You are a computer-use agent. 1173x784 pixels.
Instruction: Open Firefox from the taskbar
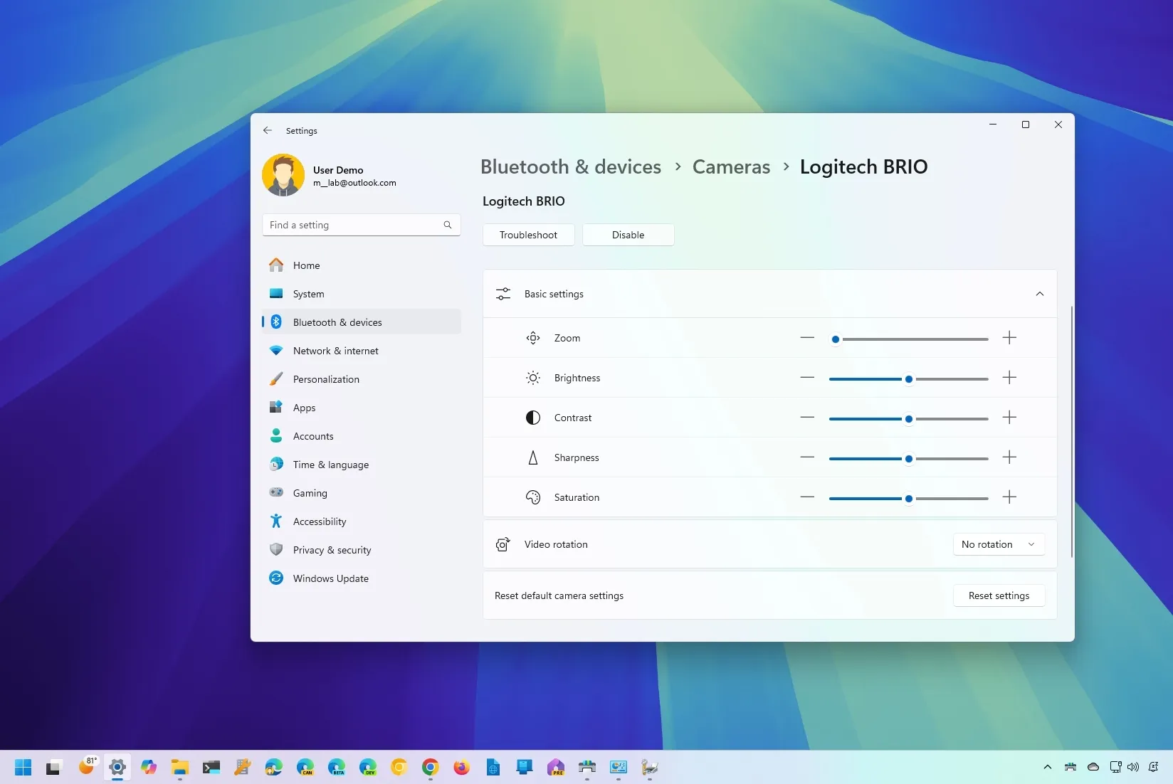[x=461, y=768]
